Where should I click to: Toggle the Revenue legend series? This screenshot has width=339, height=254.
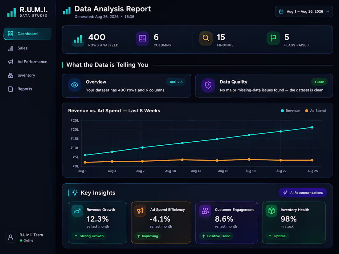(290, 111)
